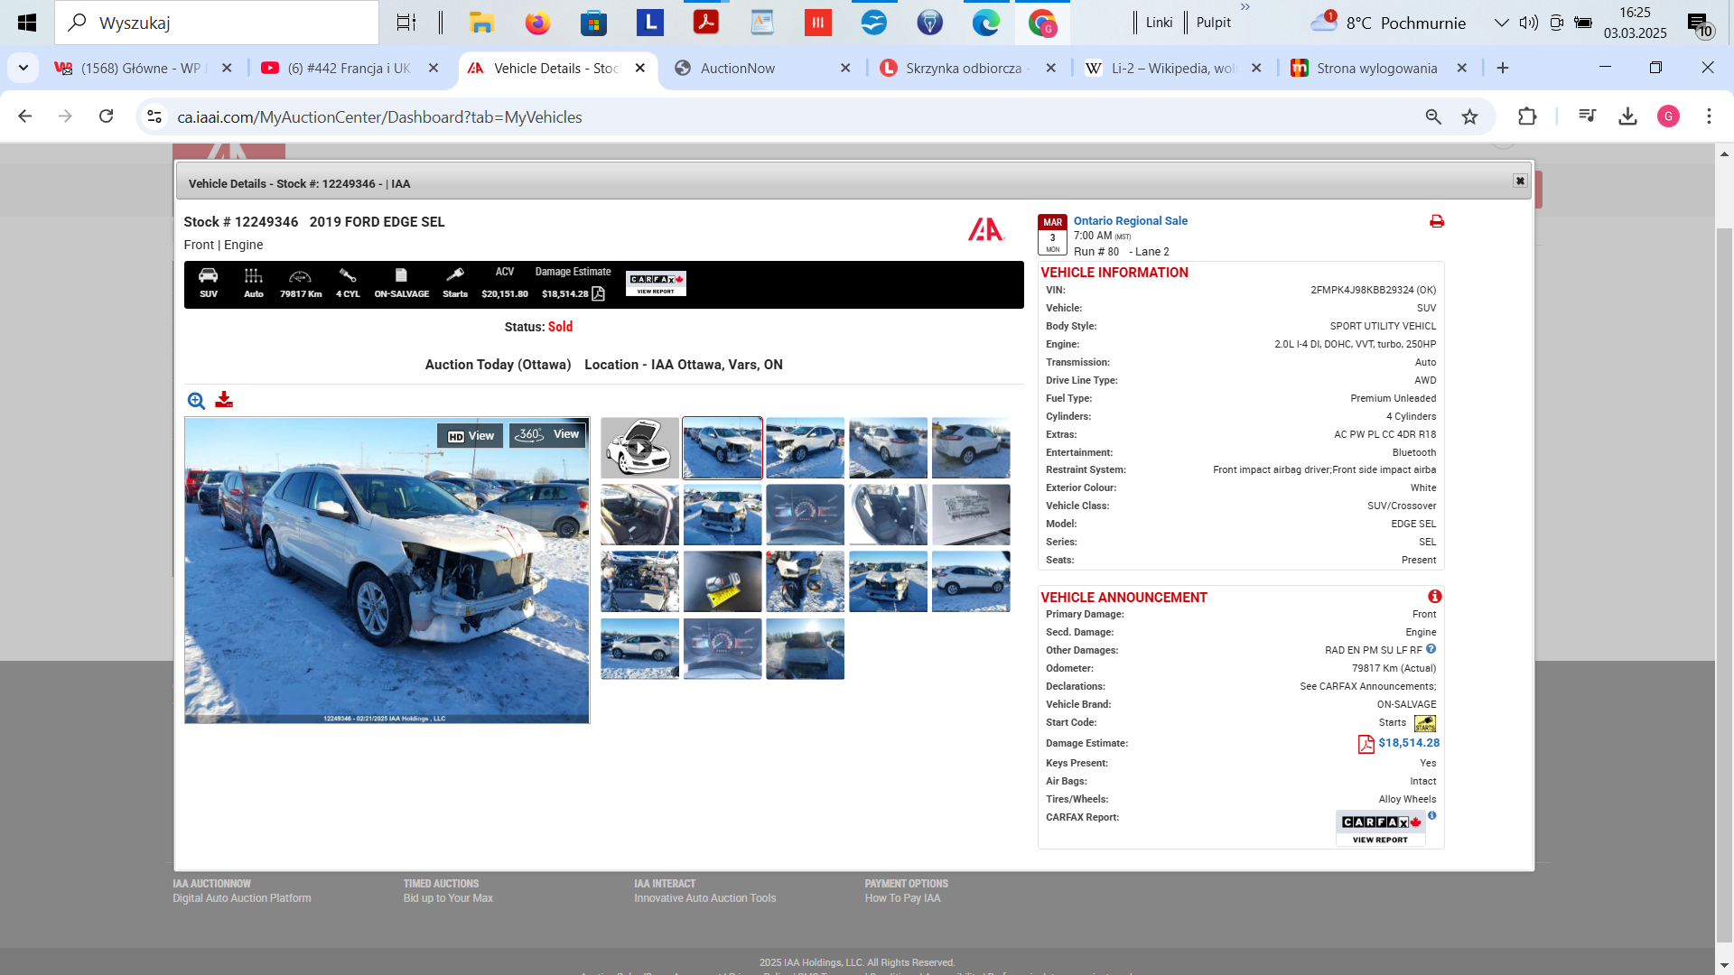Viewport: 1734px width, 975px height.
Task: Open the media control icon in toolbar
Action: (1587, 116)
